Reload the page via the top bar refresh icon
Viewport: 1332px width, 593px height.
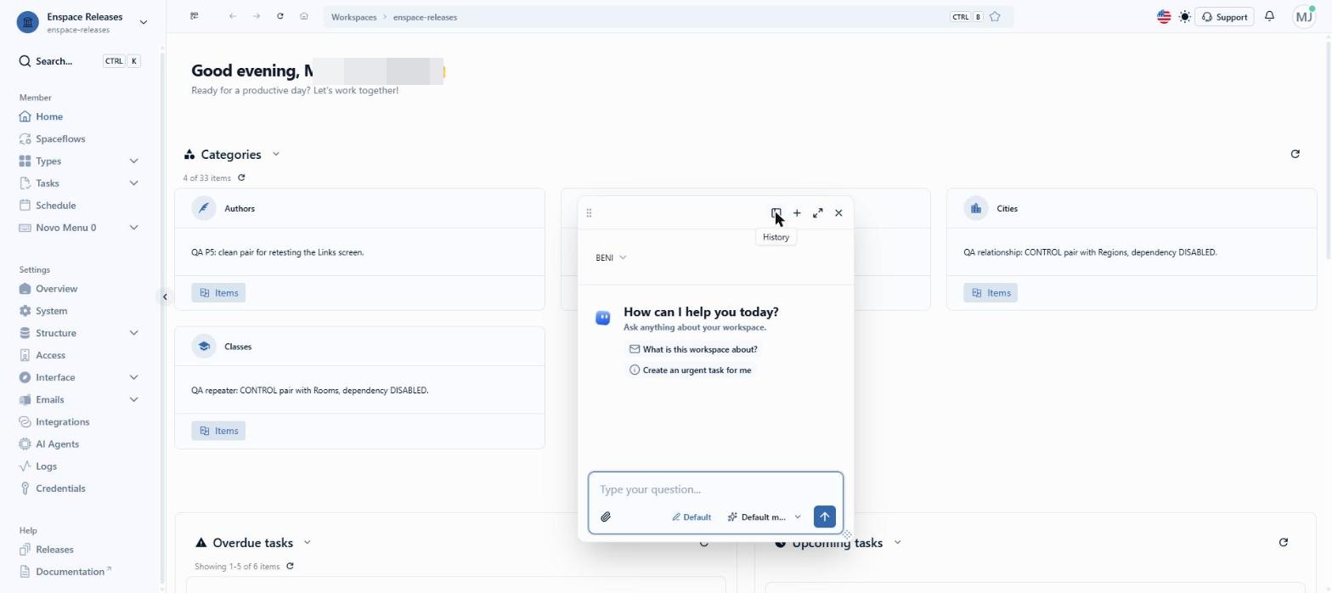(x=279, y=16)
